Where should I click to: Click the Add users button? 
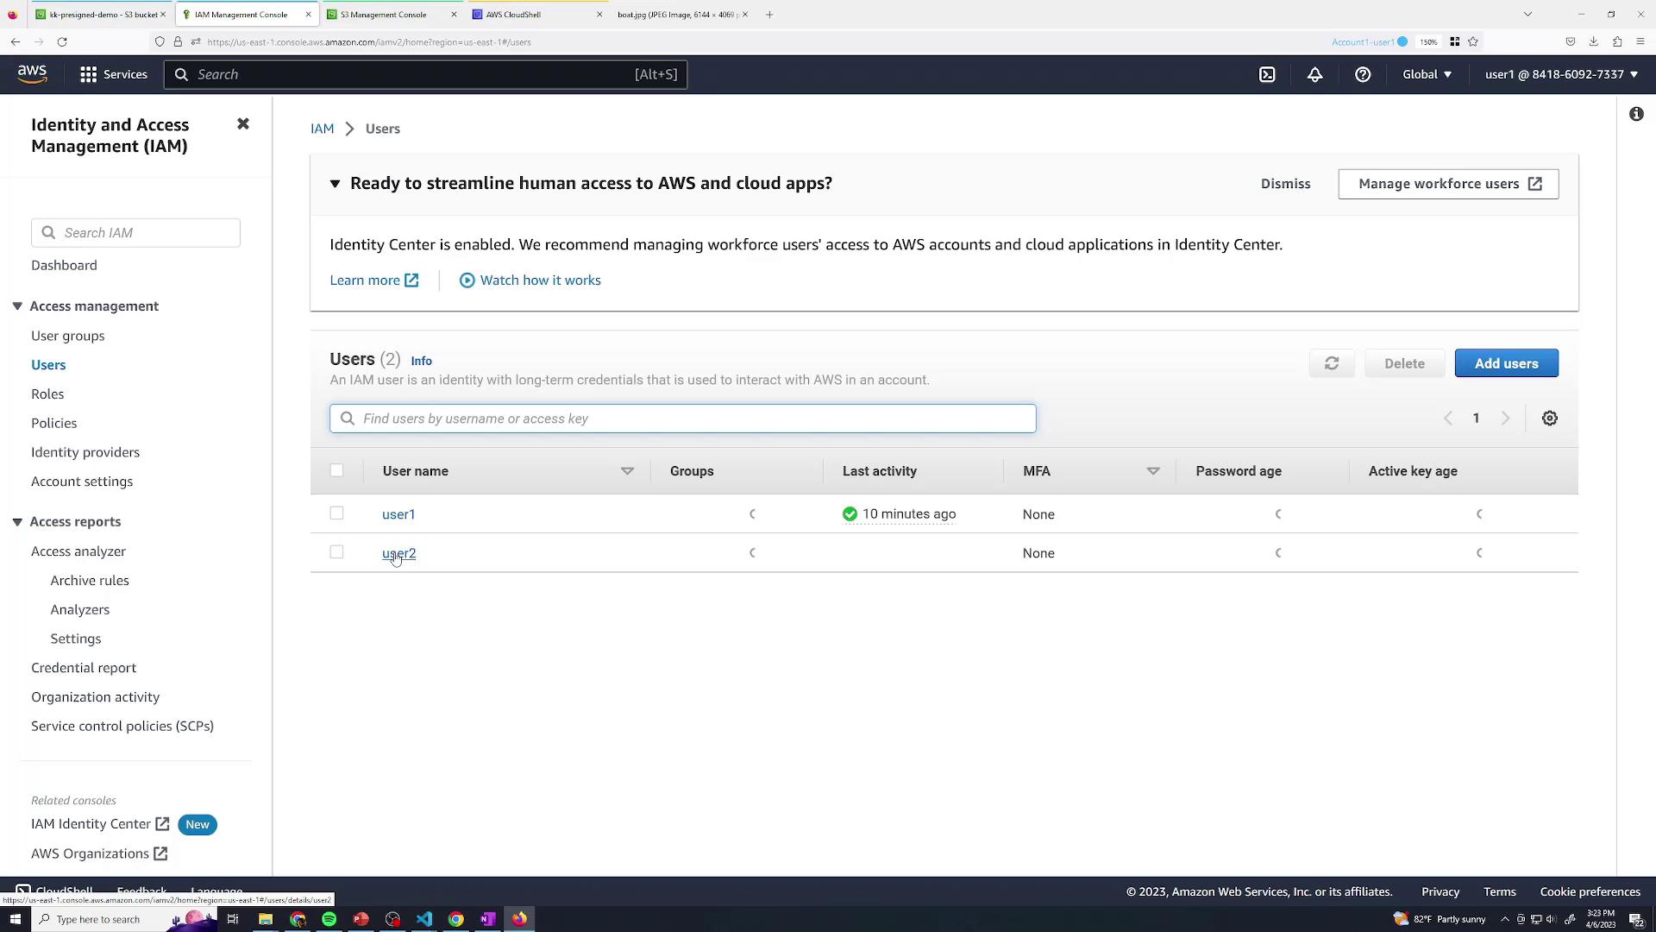(1506, 363)
